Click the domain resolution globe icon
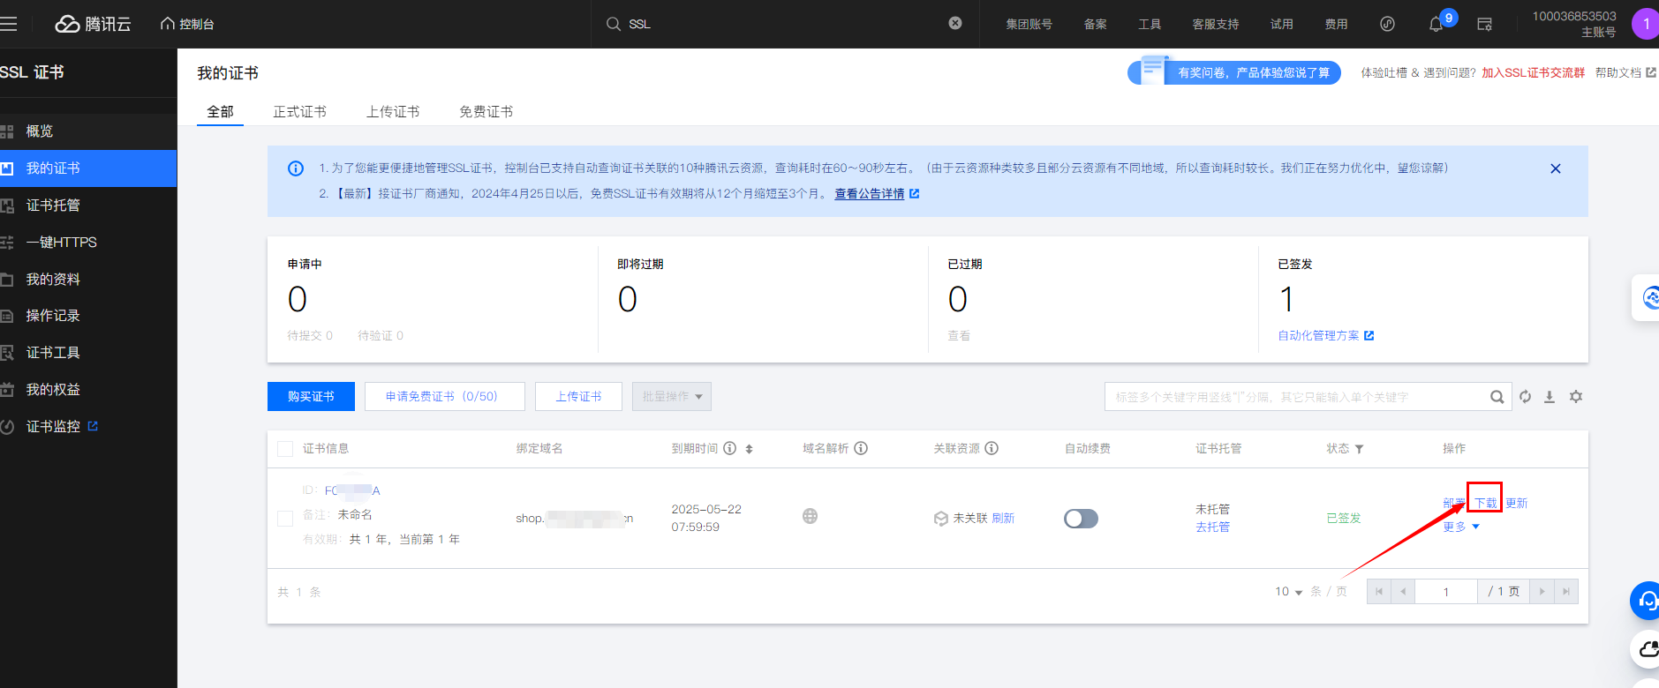Viewport: 1659px width, 688px height. click(x=810, y=517)
